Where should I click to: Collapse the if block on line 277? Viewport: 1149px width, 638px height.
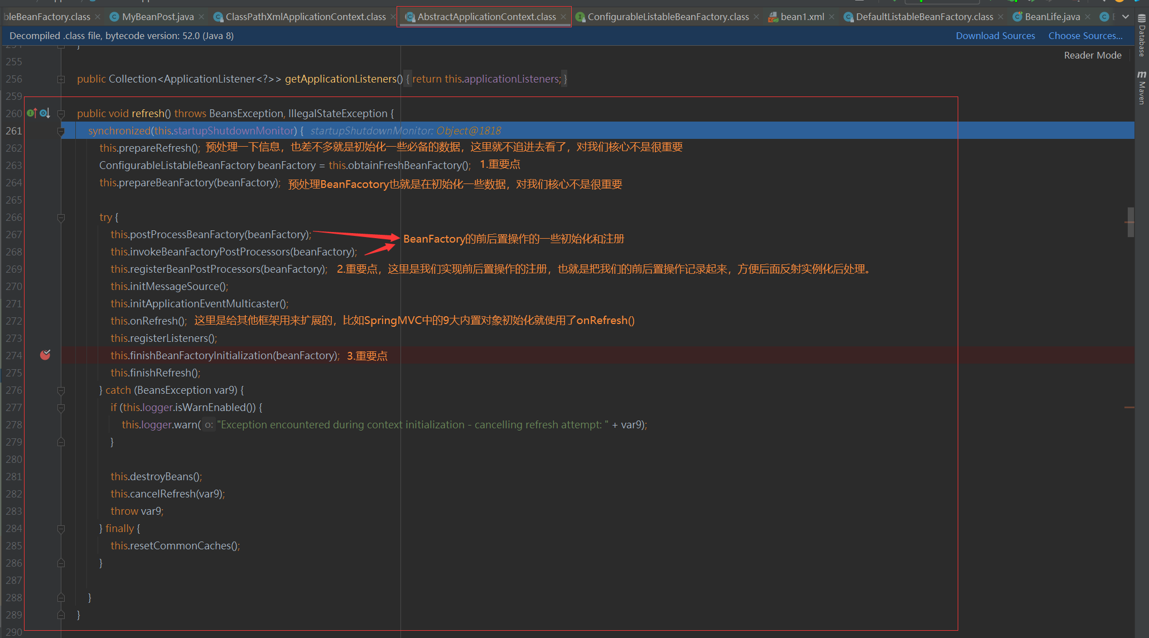[x=61, y=408]
